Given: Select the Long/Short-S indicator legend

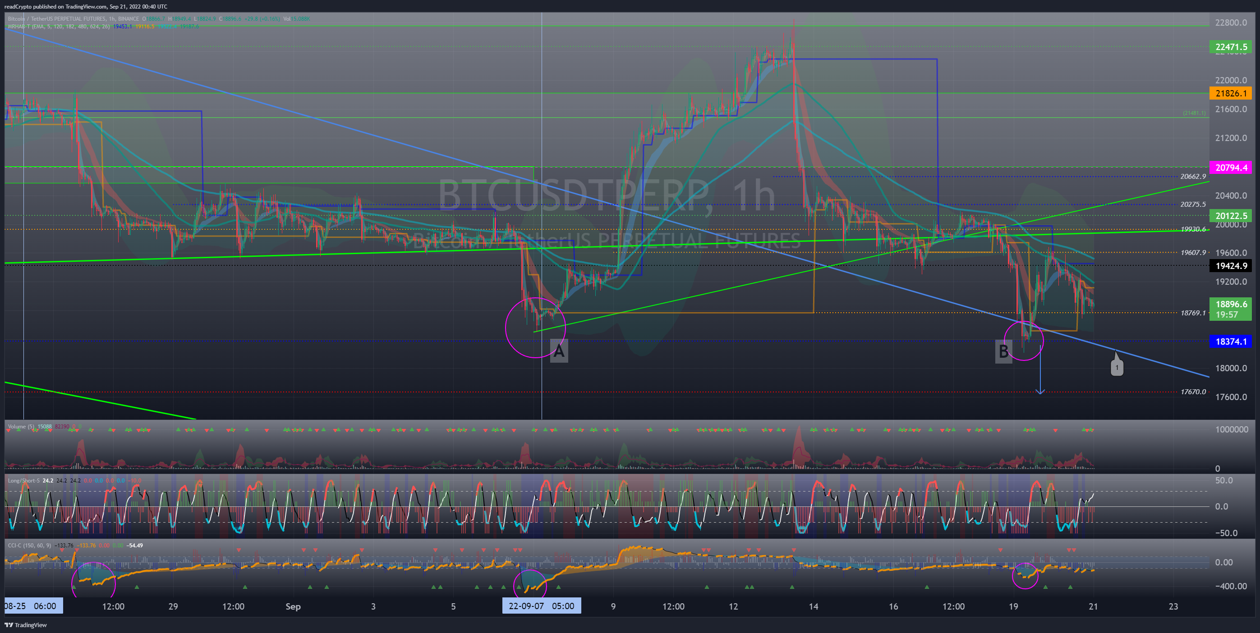Looking at the screenshot, I should [x=23, y=480].
